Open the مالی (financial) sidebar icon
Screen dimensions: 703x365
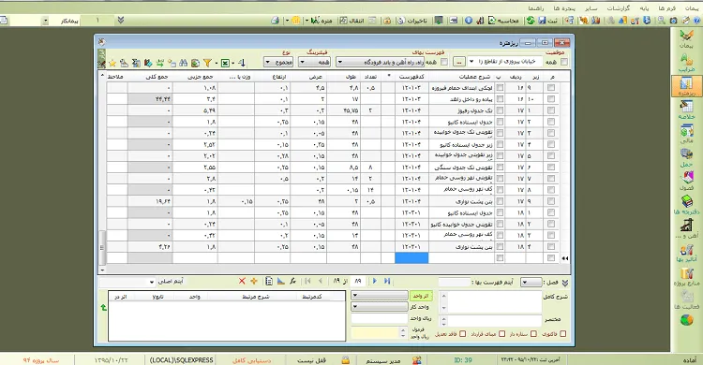(x=686, y=134)
